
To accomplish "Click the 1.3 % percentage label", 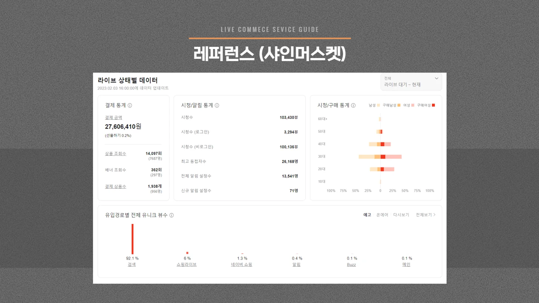I will [242, 259].
